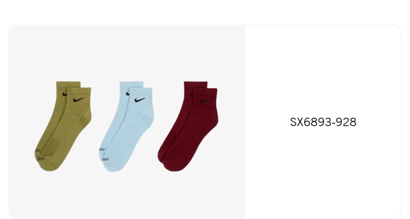Select the light blue sock pair
410x219 pixels.
pos(127,126)
